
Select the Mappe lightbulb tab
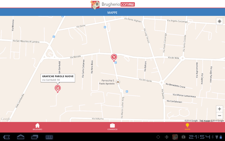tap(187, 127)
